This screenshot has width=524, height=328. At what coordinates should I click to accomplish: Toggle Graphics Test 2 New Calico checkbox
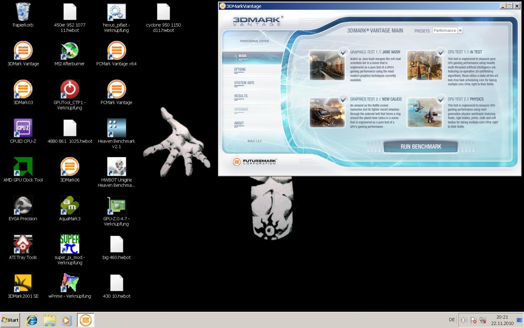[x=343, y=99]
